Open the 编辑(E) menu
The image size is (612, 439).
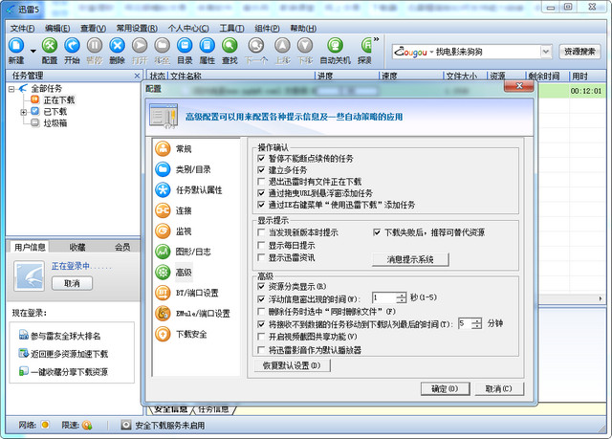pyautogui.click(x=57, y=28)
